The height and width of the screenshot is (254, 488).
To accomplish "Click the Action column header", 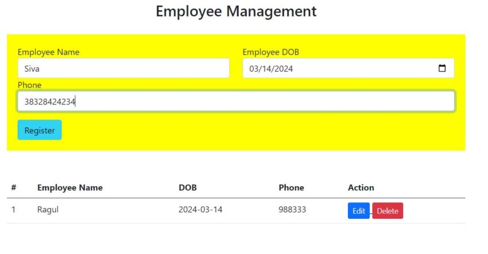I will coord(361,187).
